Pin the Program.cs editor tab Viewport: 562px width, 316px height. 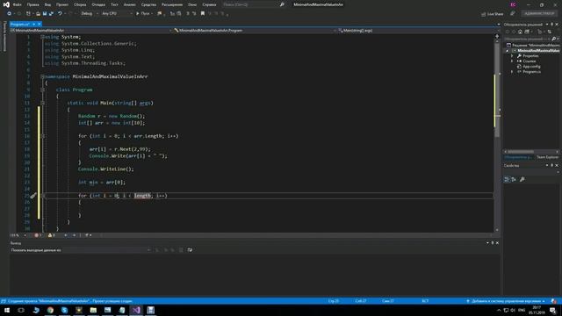[33, 24]
